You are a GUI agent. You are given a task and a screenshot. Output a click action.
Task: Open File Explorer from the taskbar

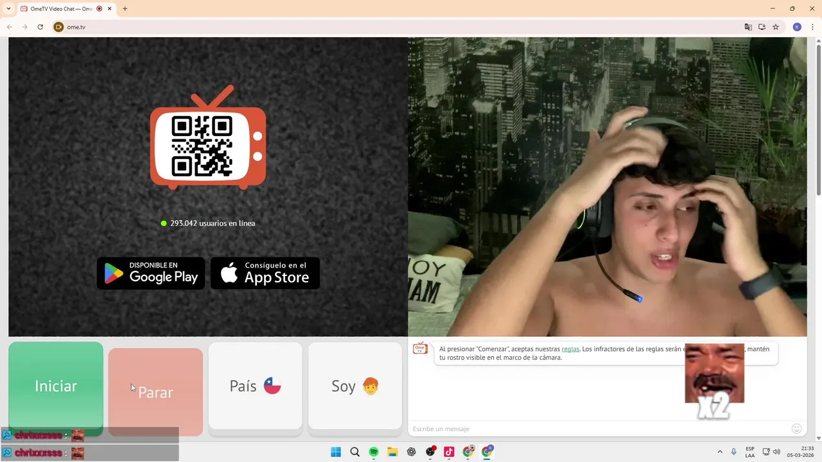(392, 452)
